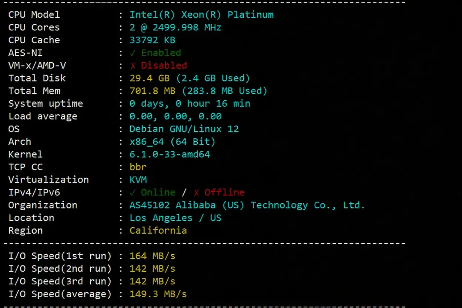Click the 'Load average' label
The image size is (462, 308).
(x=43, y=116)
